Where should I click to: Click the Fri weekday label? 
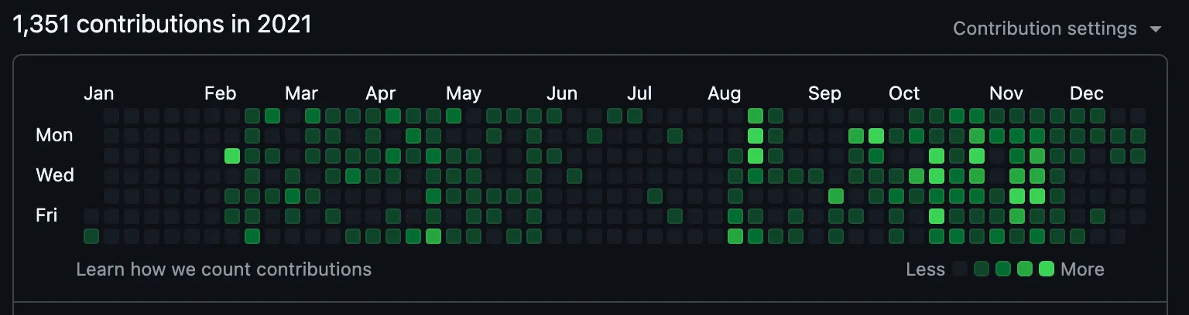(46, 215)
